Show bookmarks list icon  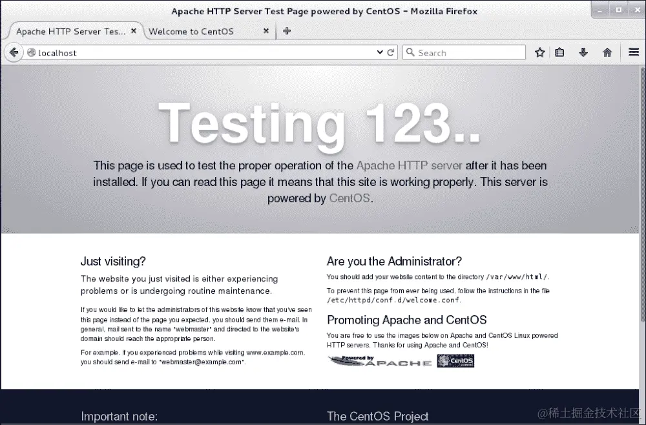559,52
